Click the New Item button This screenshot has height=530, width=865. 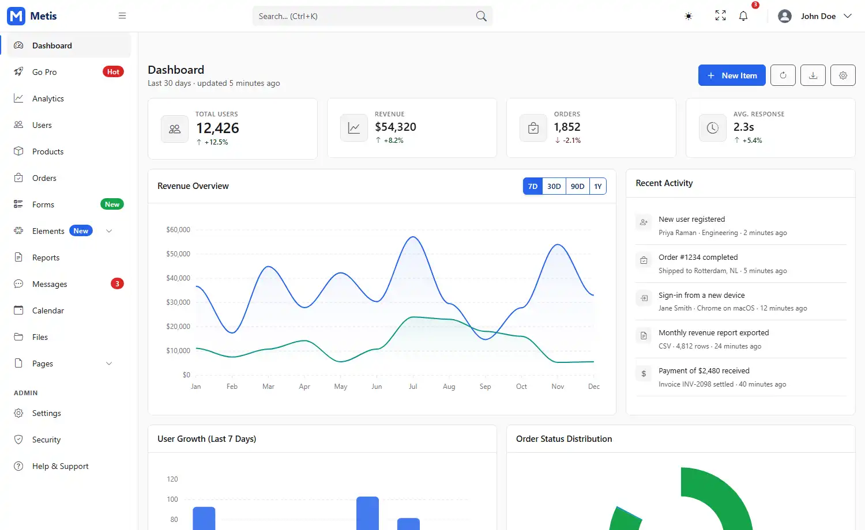tap(732, 75)
